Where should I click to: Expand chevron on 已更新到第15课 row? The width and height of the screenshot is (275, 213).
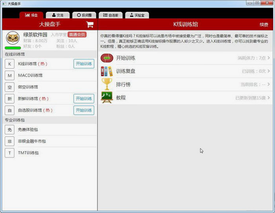269,98
